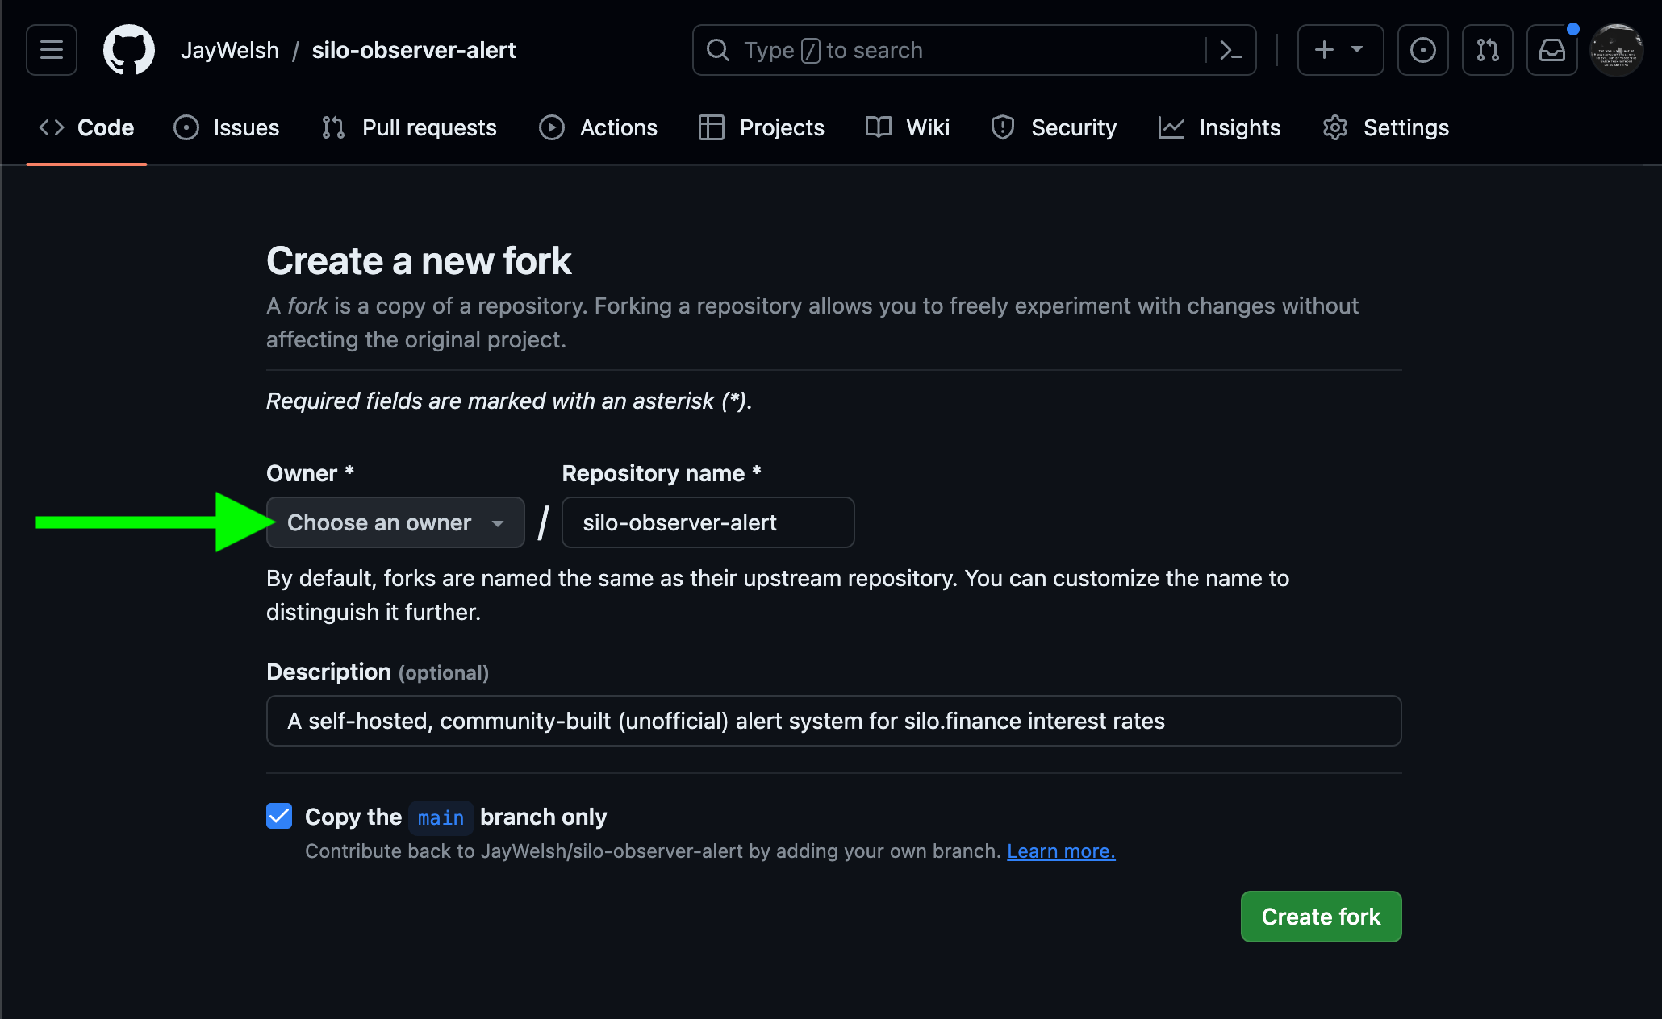This screenshot has width=1662, height=1019.
Task: Expand the create-new dropdown caret
Action: 1357,50
